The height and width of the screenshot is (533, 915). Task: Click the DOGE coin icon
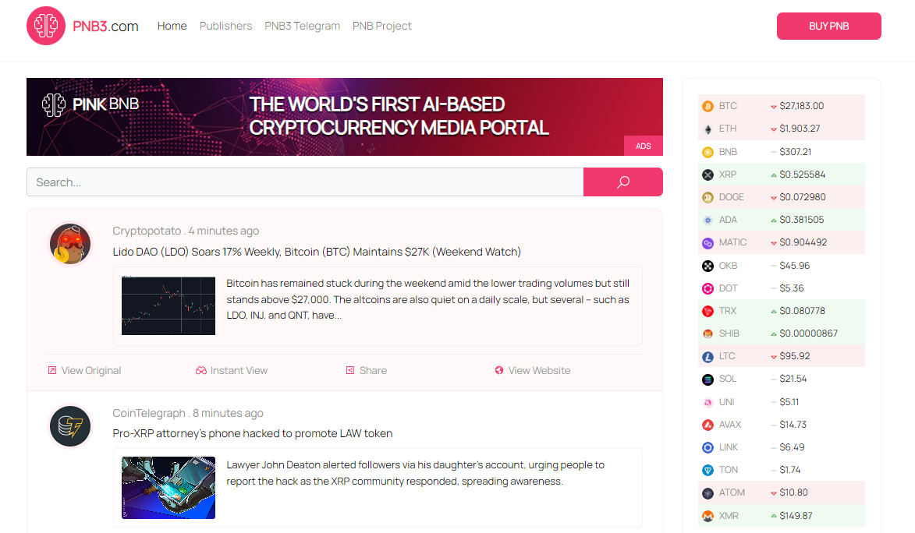tap(708, 196)
